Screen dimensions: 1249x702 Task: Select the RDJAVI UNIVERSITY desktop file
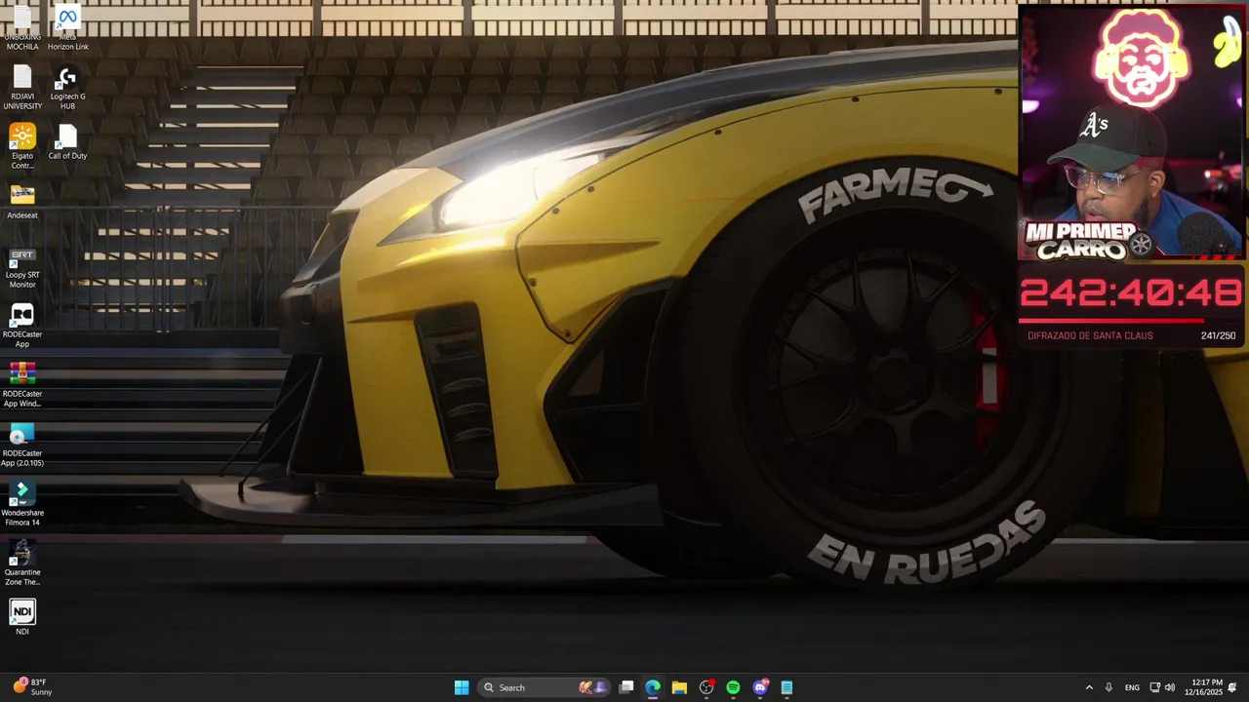(x=22, y=87)
